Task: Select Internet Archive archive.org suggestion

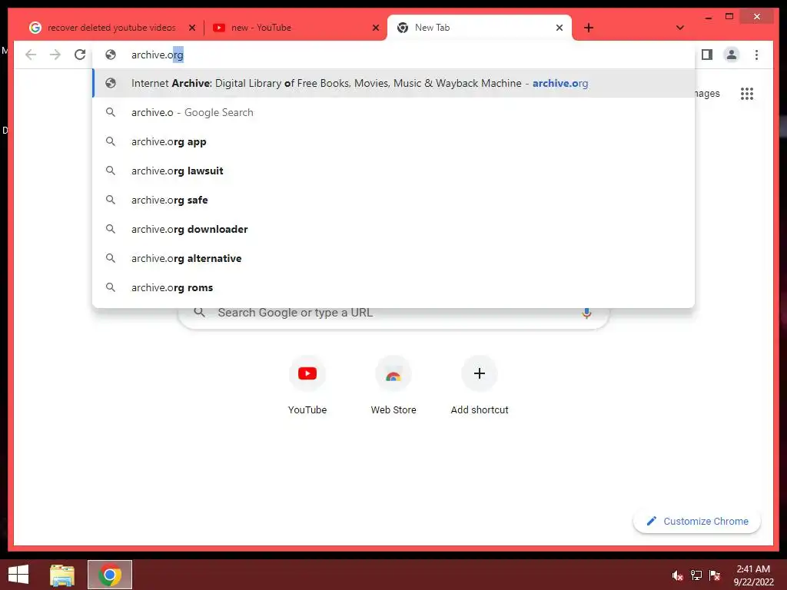Action: pos(393,83)
